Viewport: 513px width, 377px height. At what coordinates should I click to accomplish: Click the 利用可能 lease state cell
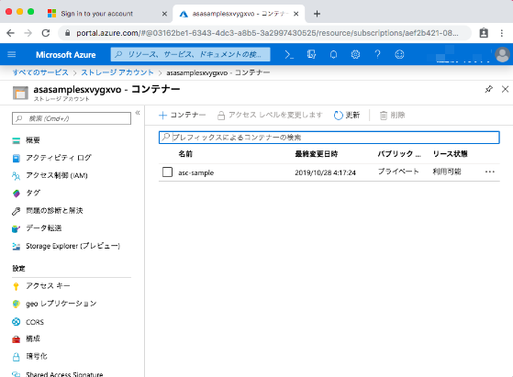click(447, 172)
